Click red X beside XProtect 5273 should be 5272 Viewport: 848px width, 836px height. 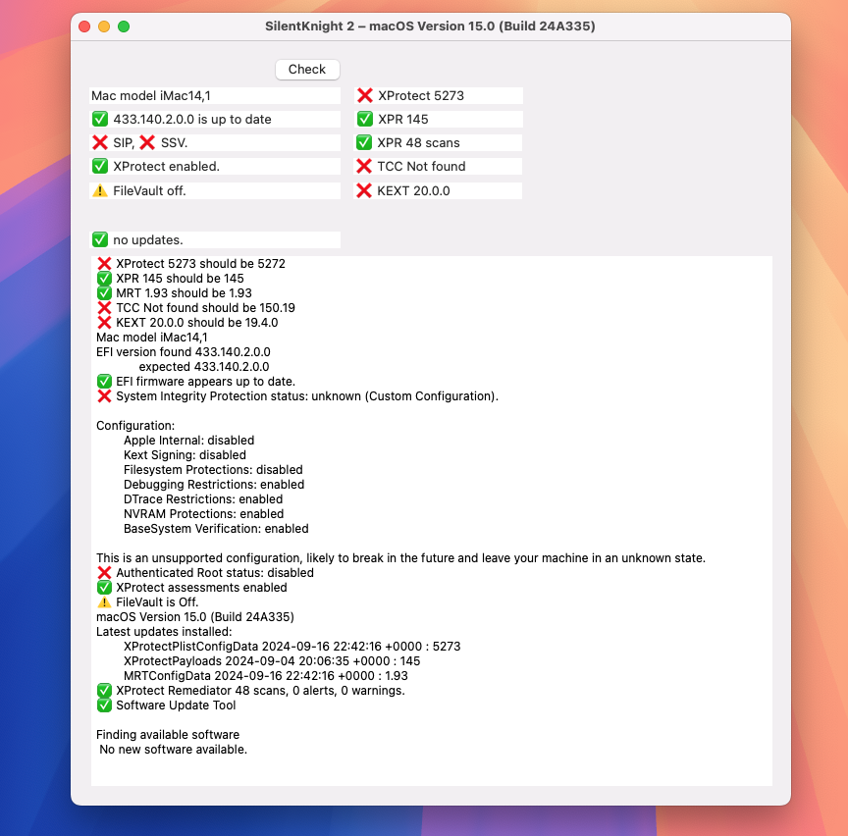pos(104,263)
